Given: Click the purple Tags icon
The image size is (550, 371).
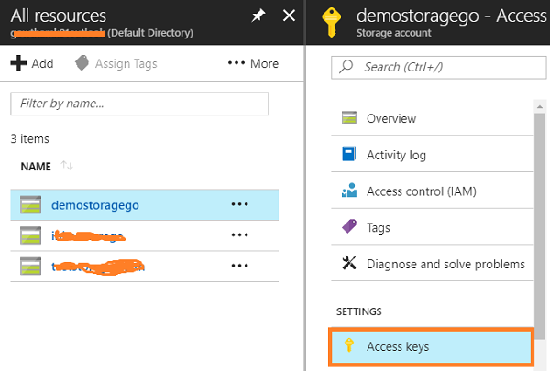Looking at the screenshot, I should click(x=348, y=227).
